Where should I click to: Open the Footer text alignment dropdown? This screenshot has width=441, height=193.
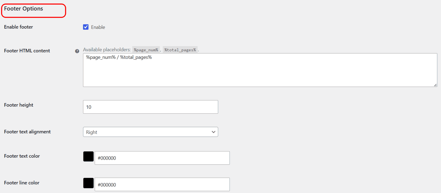tap(151, 132)
